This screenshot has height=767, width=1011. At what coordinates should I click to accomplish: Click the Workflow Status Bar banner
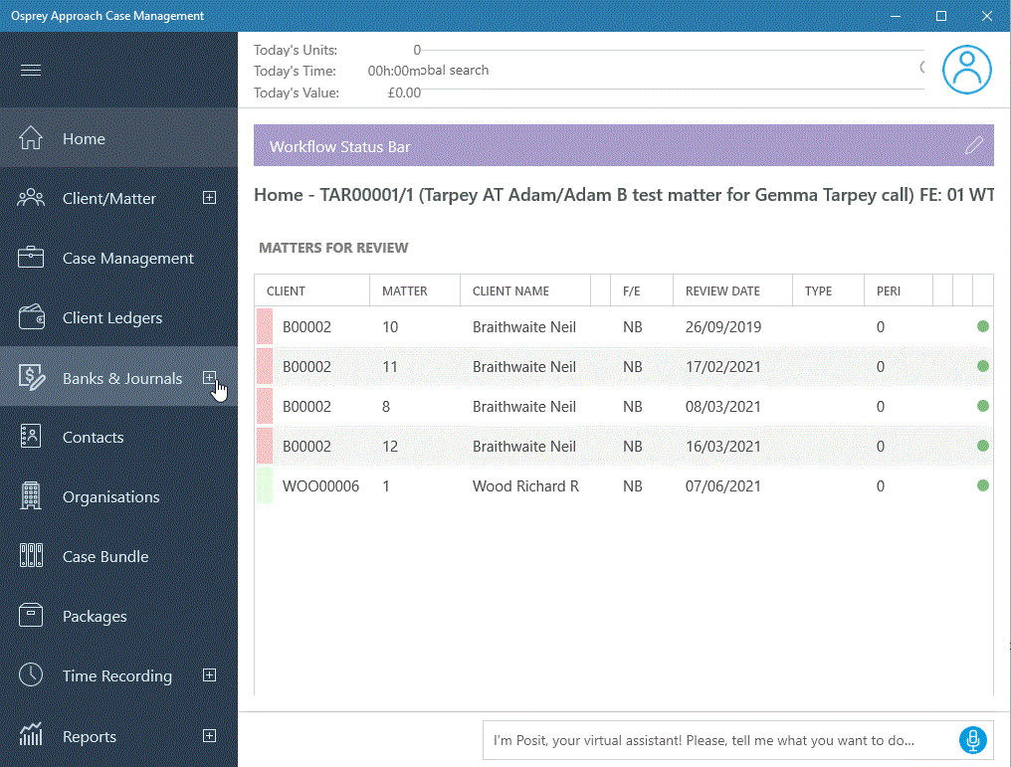pyautogui.click(x=623, y=145)
